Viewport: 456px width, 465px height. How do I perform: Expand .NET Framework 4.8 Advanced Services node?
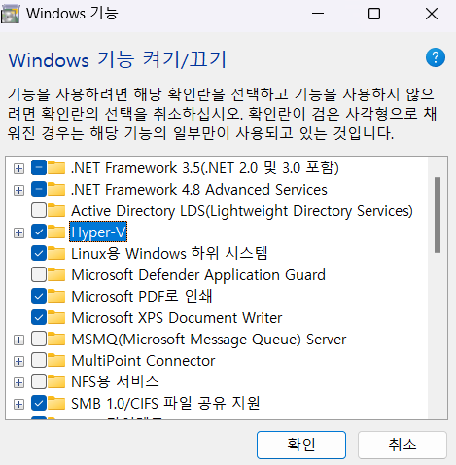point(18,190)
